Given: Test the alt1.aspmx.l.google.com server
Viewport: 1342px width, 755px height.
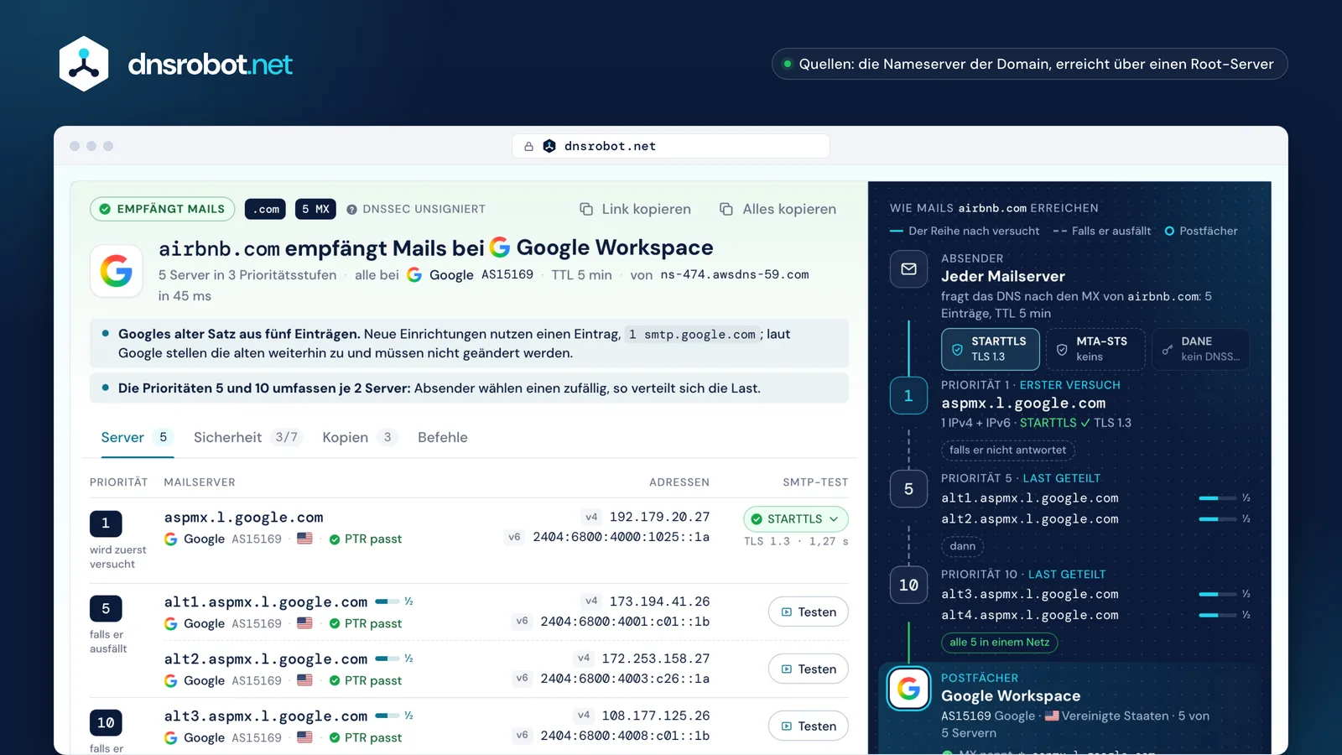Looking at the screenshot, I should [808, 612].
